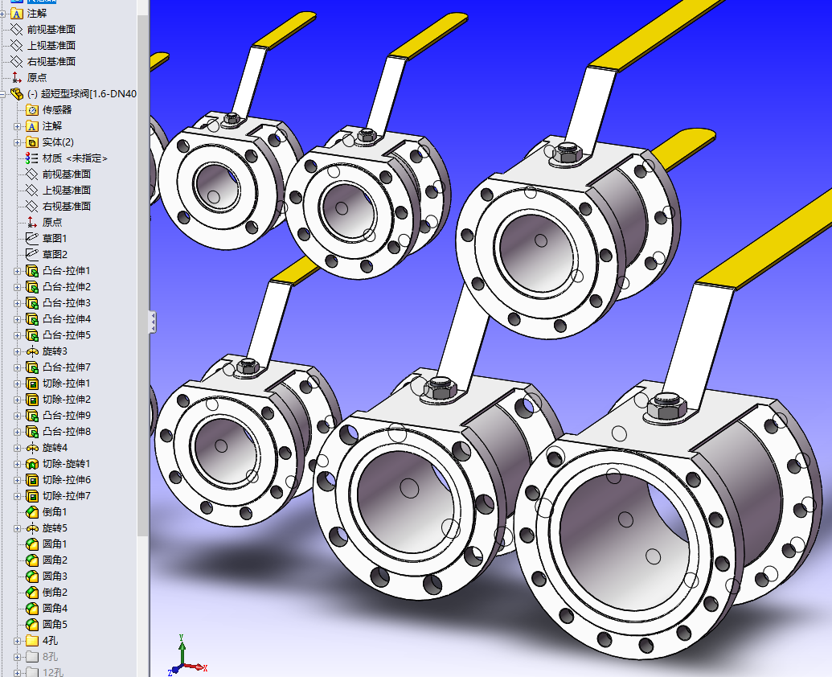The width and height of the screenshot is (832, 677).
Task: Click the 倒角2 chamfer icon
Action: click(x=32, y=592)
